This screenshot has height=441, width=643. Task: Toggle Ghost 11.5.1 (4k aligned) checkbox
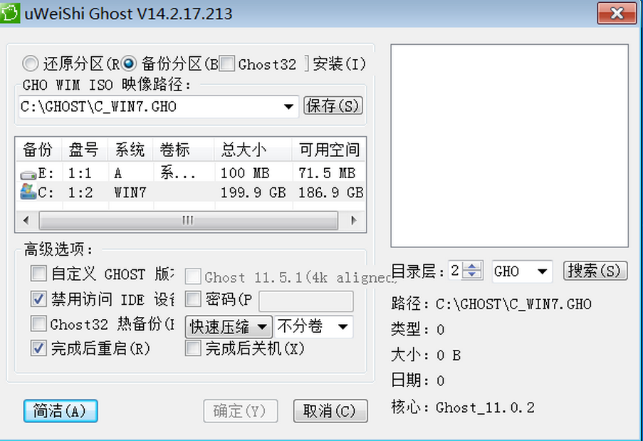193,277
